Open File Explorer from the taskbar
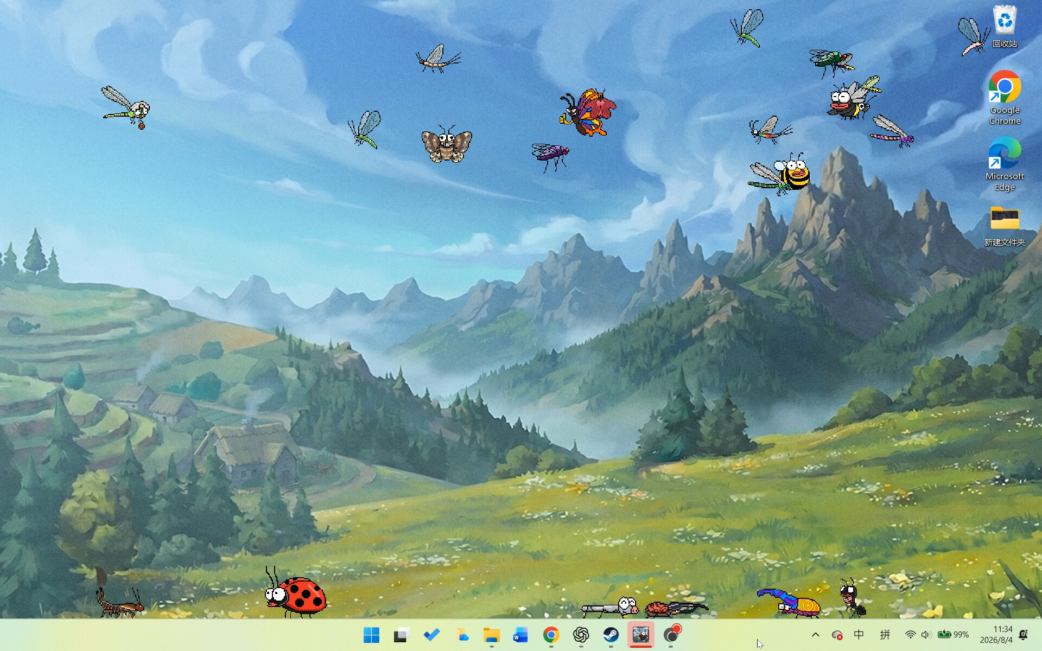The height and width of the screenshot is (651, 1042). pos(491,635)
